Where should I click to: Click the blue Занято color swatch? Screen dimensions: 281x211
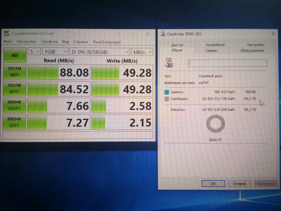(167, 92)
